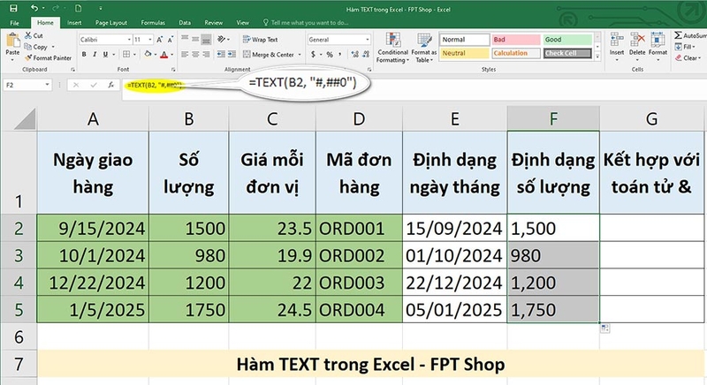Toggle Bold formatting
The height and width of the screenshot is (385, 707).
pos(84,55)
